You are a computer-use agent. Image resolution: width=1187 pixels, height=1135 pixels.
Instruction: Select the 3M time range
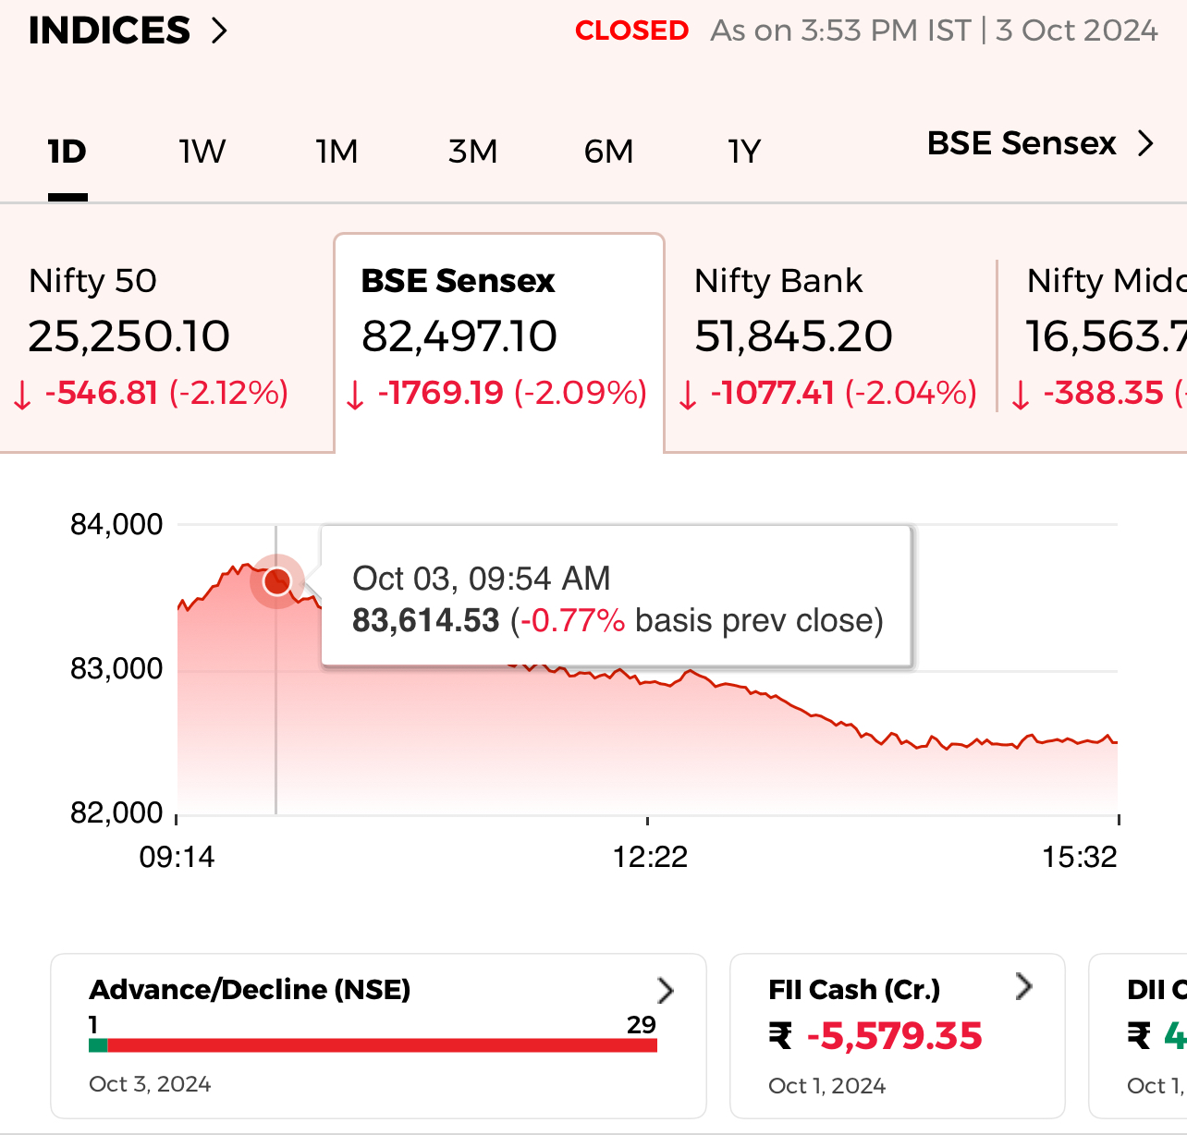472,152
